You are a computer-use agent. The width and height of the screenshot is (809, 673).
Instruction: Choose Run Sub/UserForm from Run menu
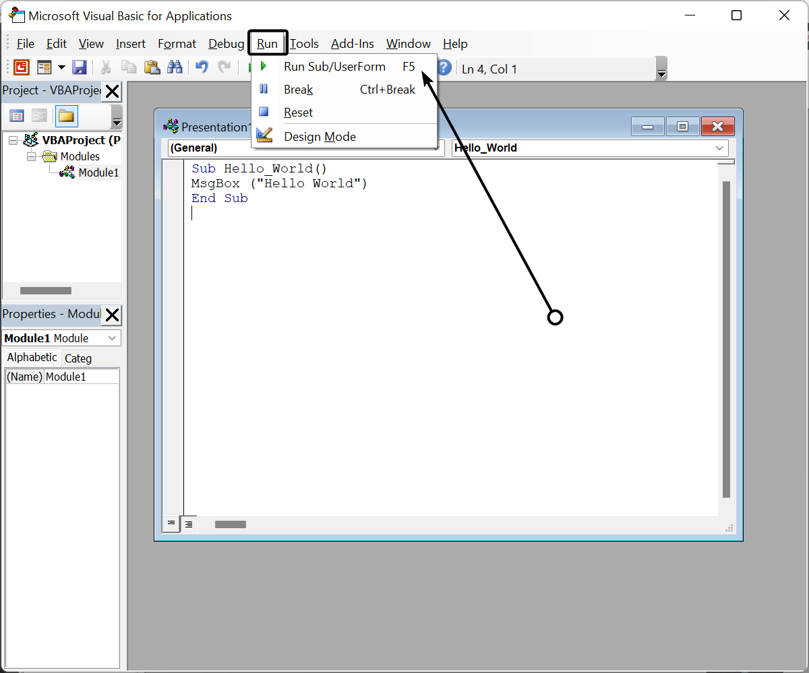coord(334,67)
